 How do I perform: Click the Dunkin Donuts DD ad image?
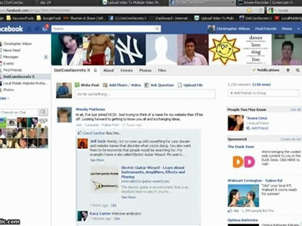point(243,162)
